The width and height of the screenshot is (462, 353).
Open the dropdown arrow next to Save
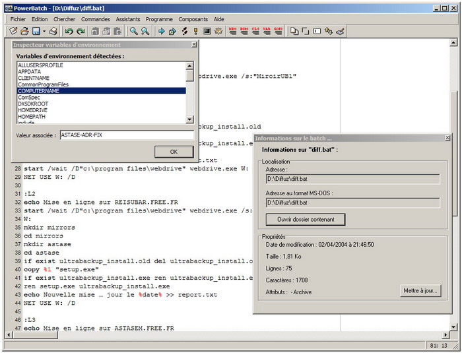click(44, 31)
